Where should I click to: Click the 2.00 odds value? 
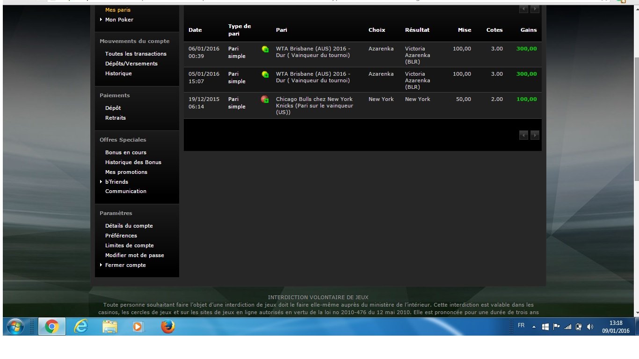tap(497, 99)
